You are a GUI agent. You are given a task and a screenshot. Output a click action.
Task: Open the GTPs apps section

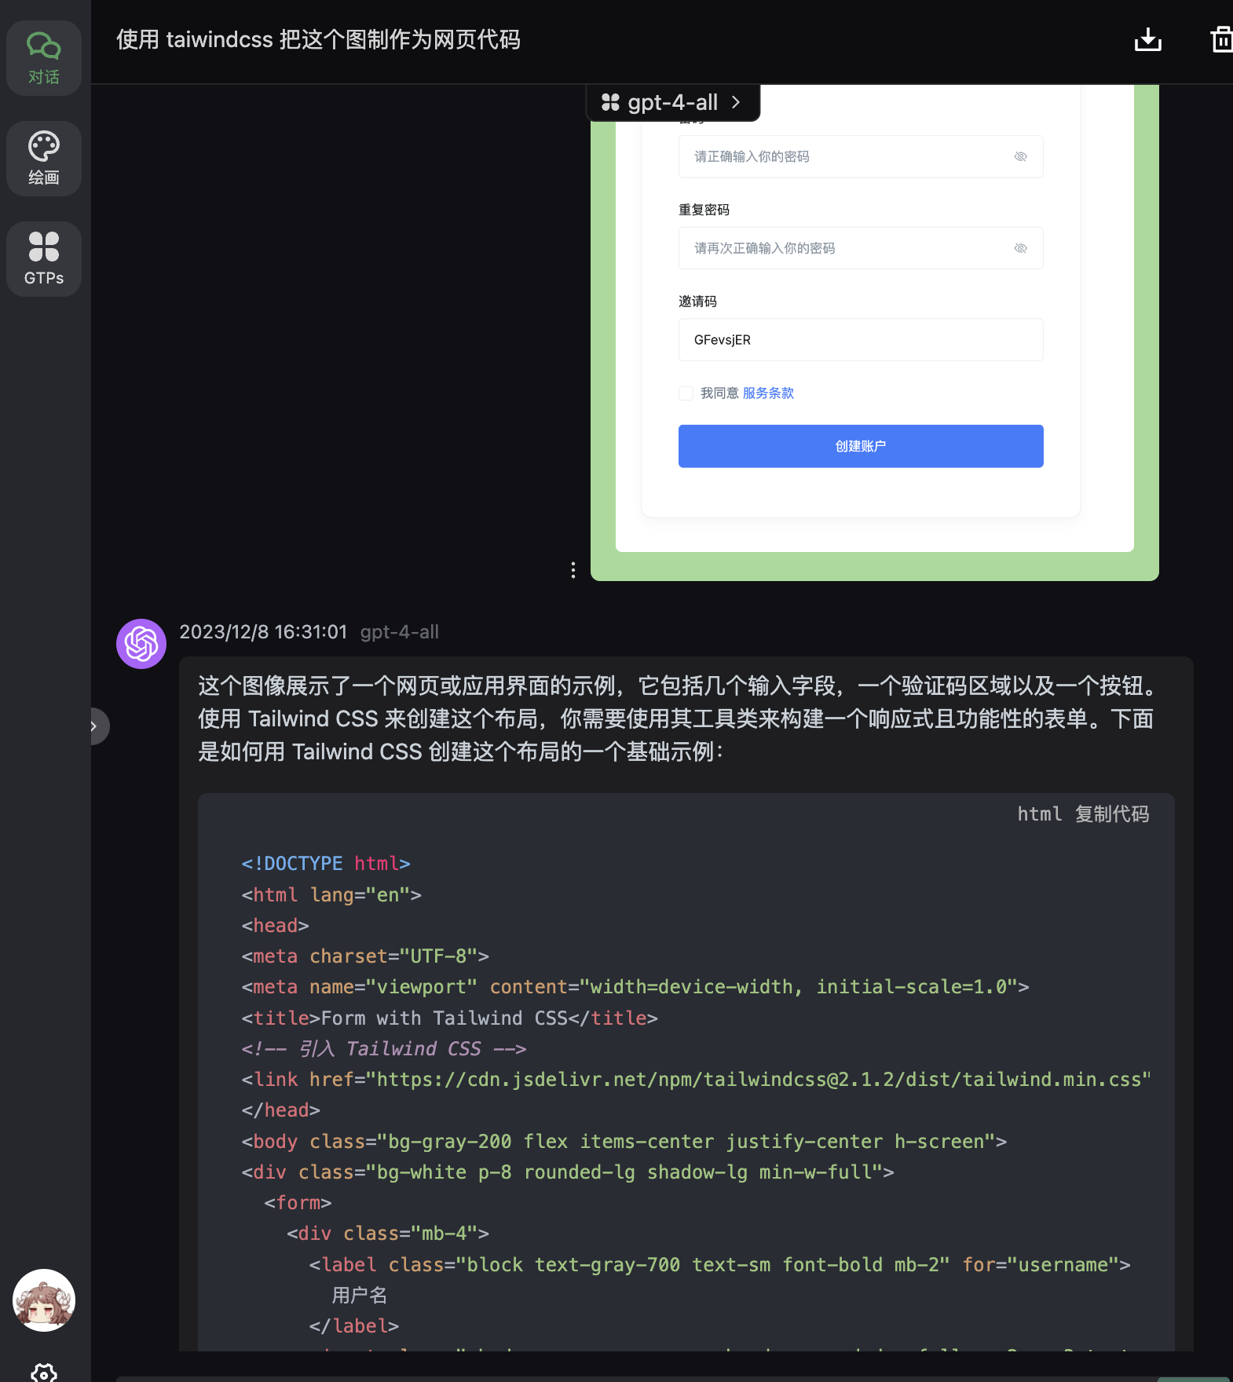pyautogui.click(x=44, y=259)
